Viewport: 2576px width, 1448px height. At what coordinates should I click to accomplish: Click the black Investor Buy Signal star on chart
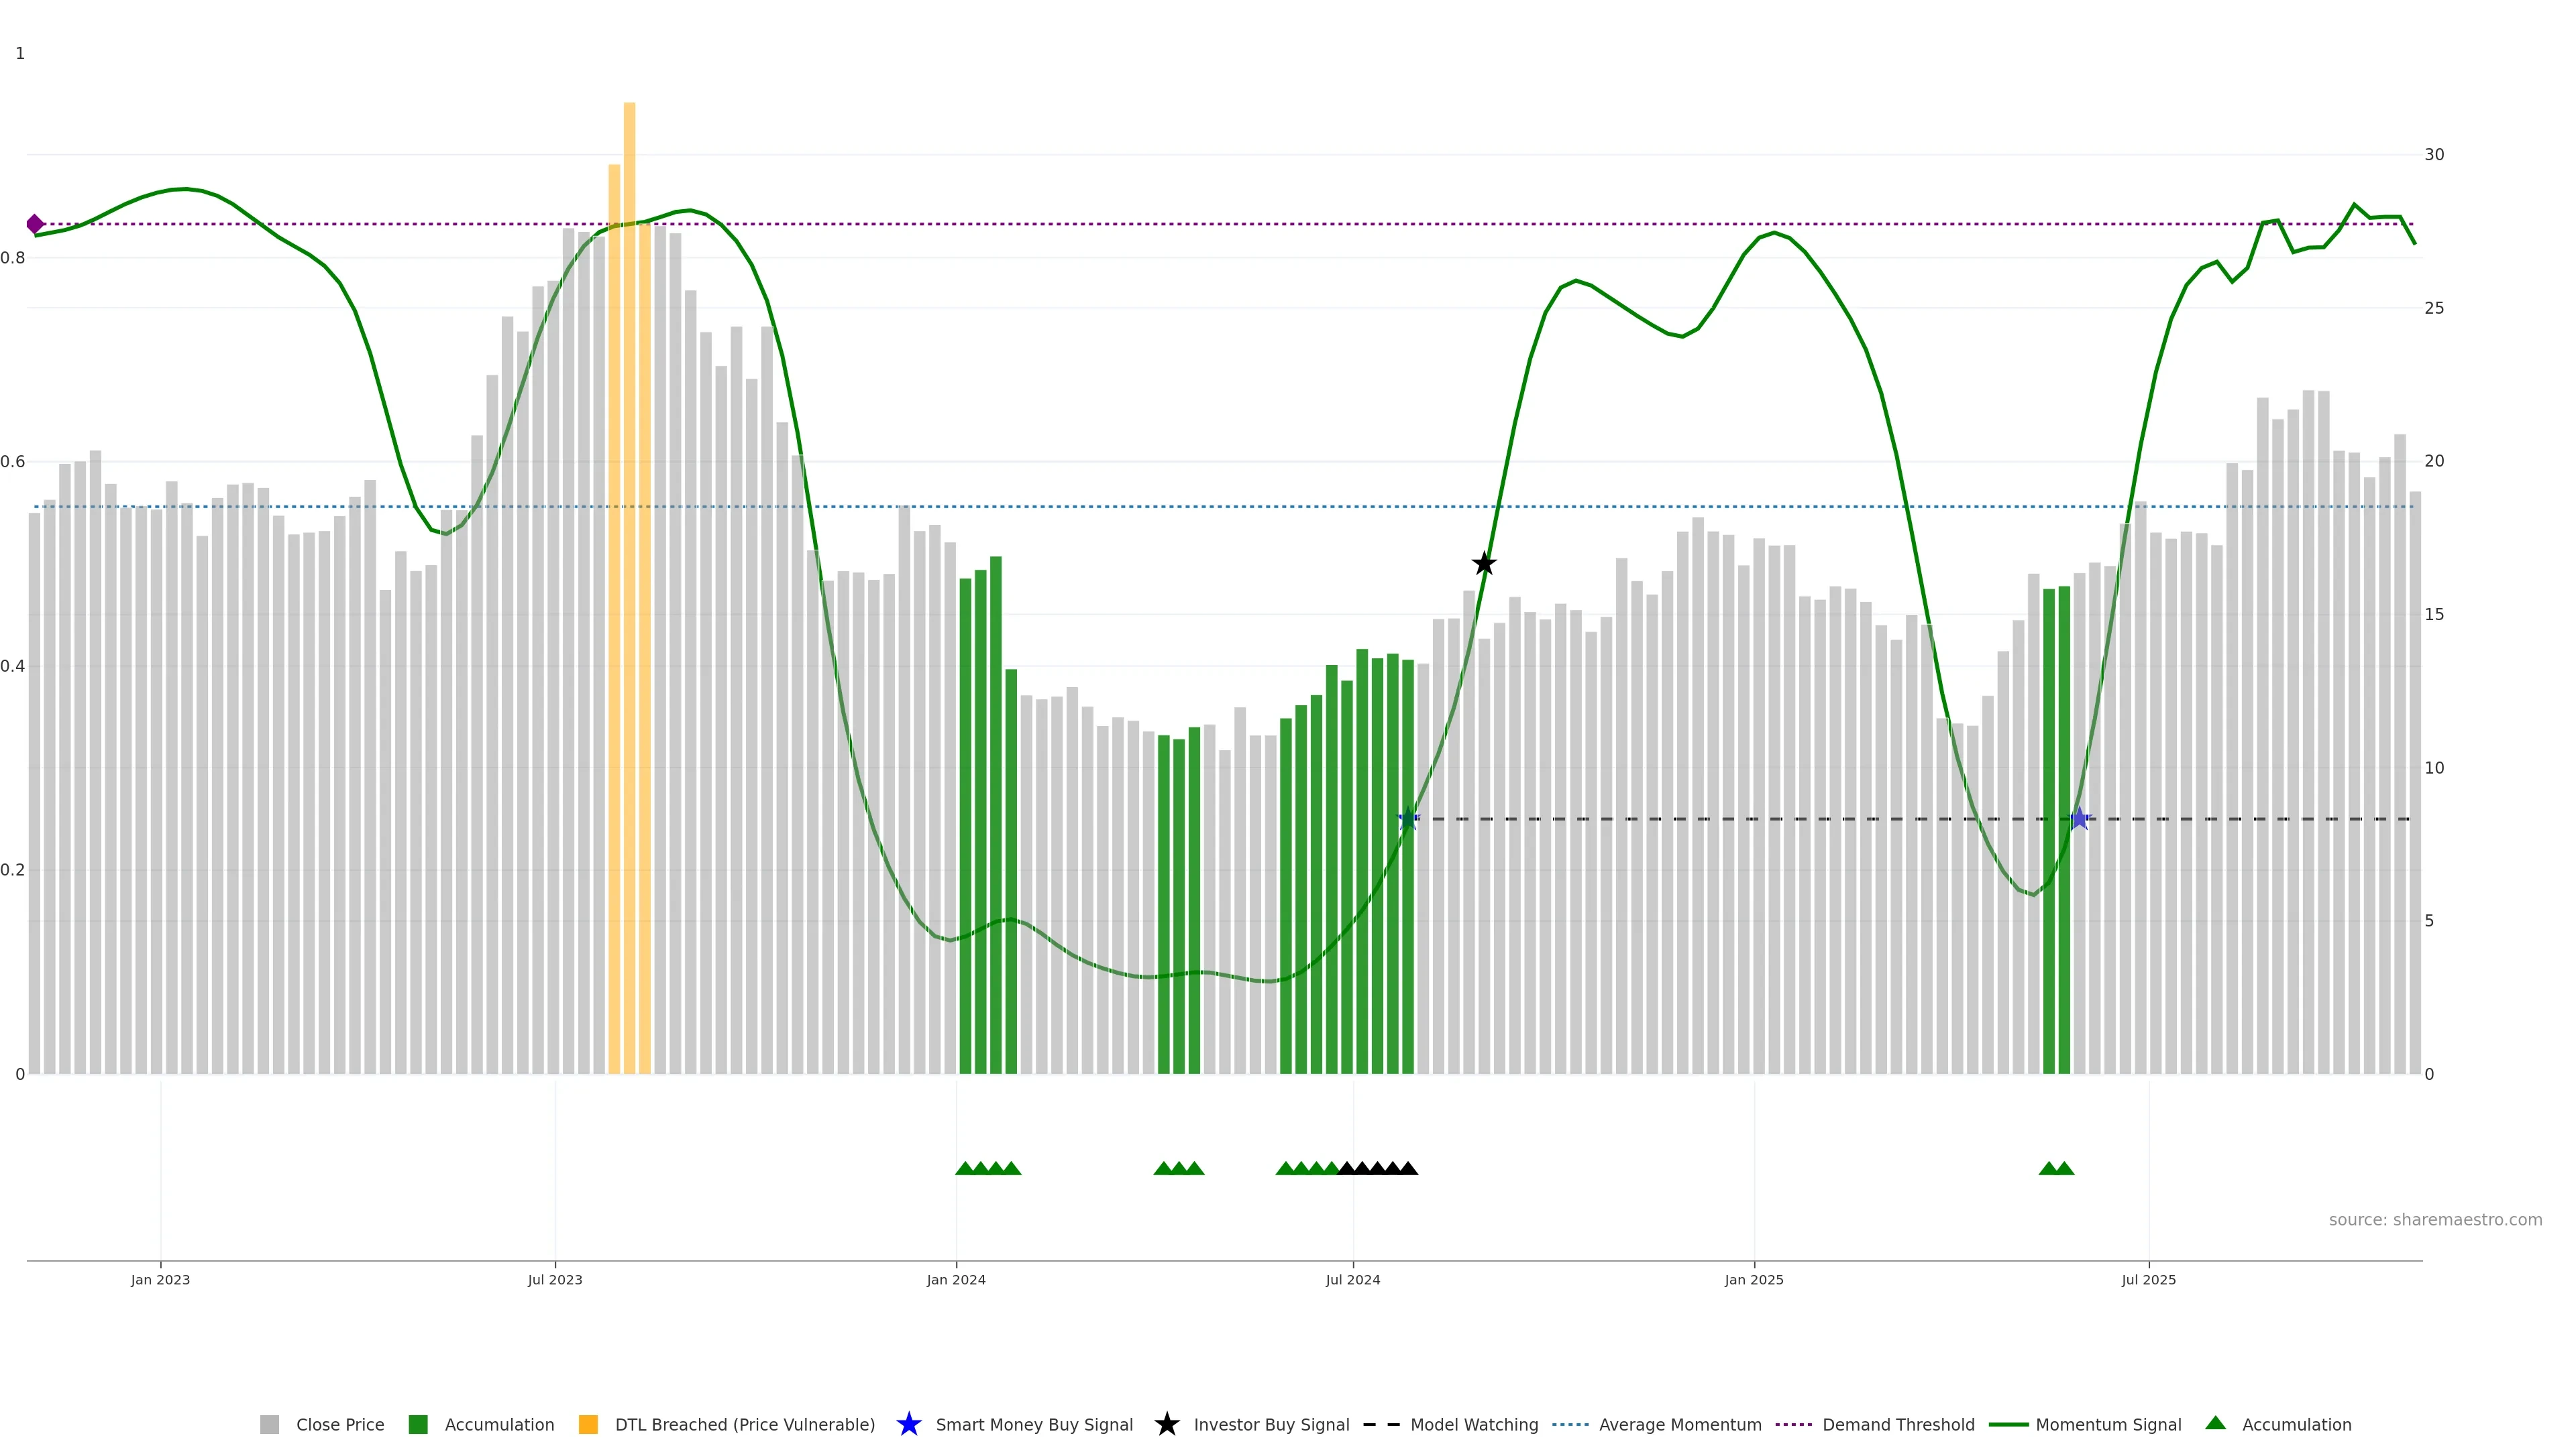click(1484, 564)
